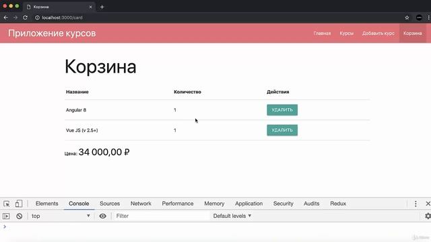The image size is (431, 242).
Task: Open console settings gear icon
Action: coord(428,216)
